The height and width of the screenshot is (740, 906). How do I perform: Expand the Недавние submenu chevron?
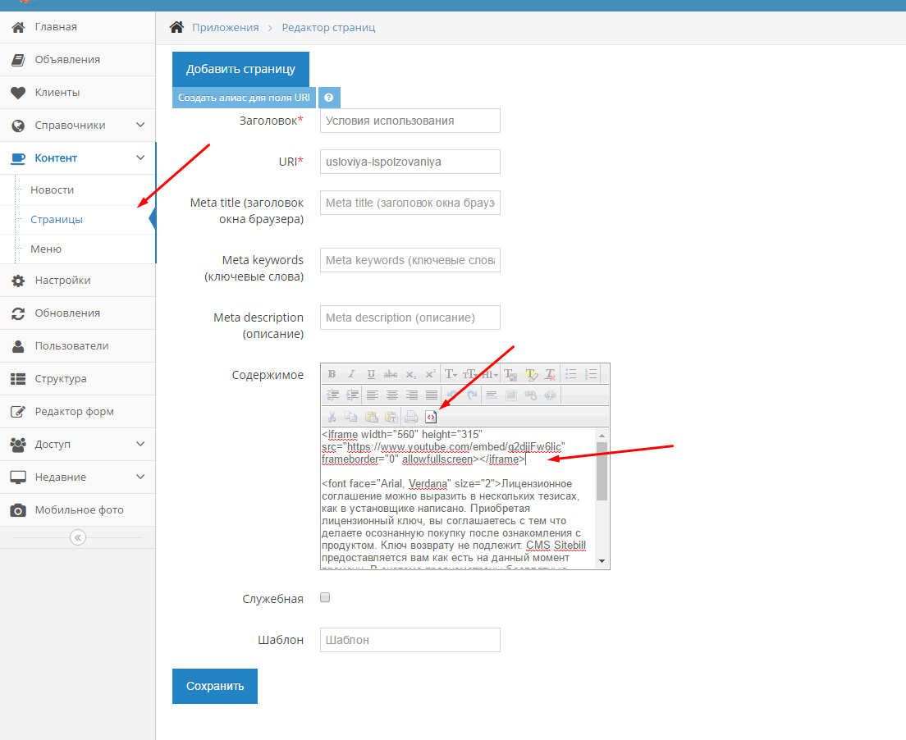click(x=140, y=477)
